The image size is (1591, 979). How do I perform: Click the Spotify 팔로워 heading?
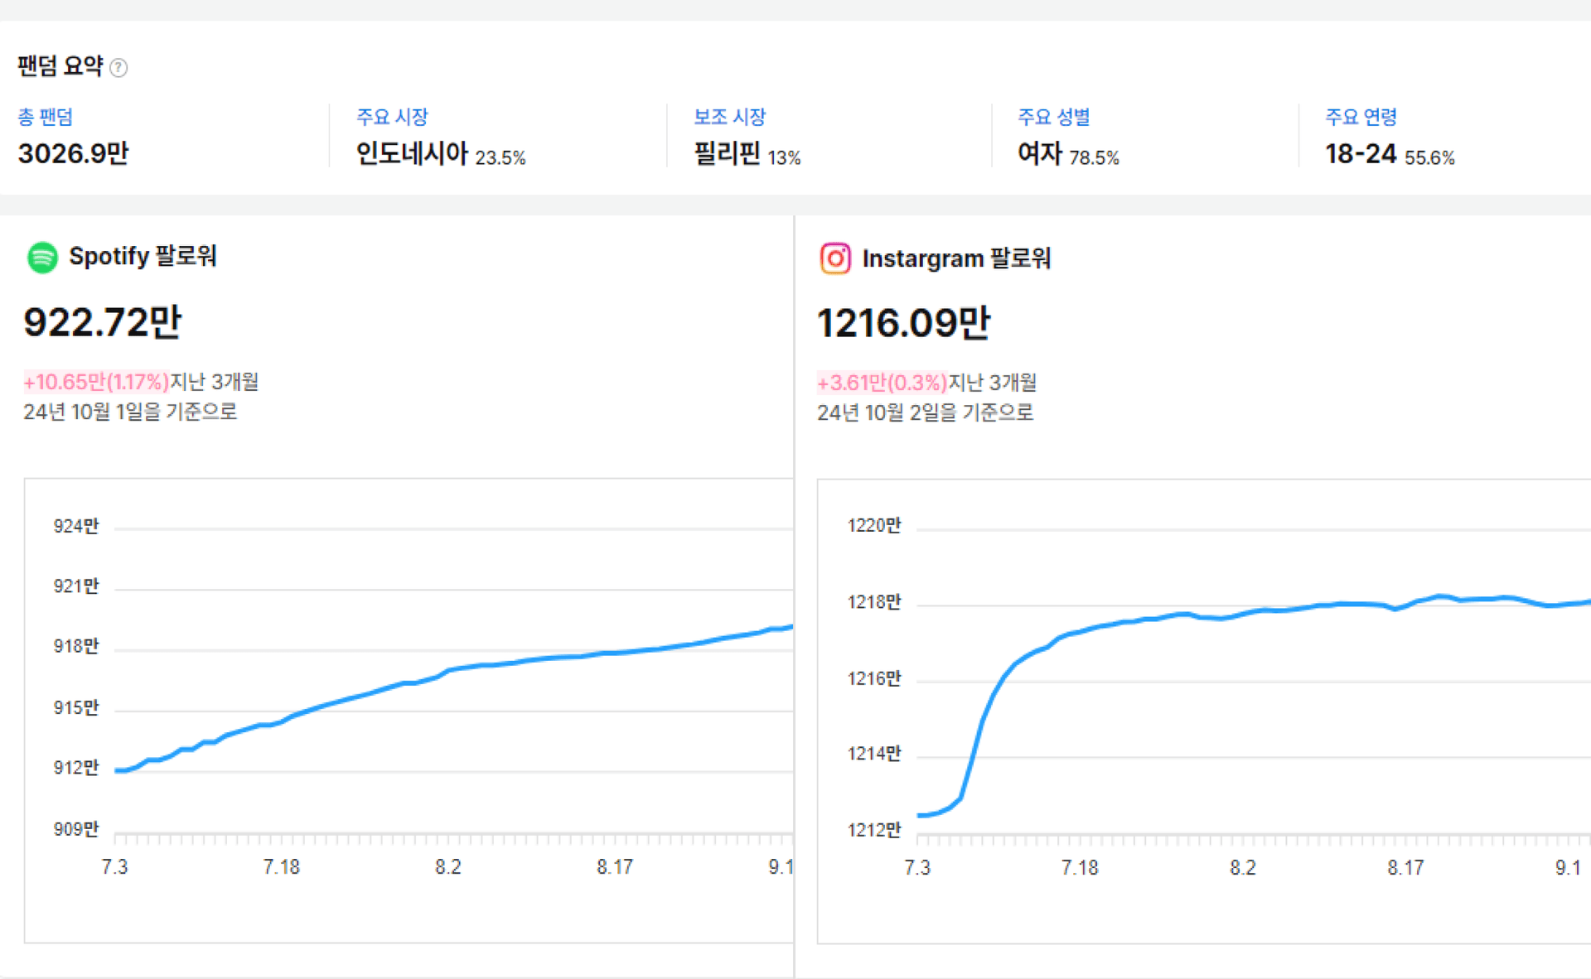pos(143,256)
